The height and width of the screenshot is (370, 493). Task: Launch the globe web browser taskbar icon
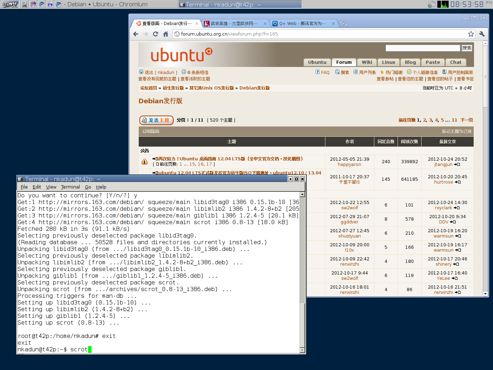click(x=50, y=4)
